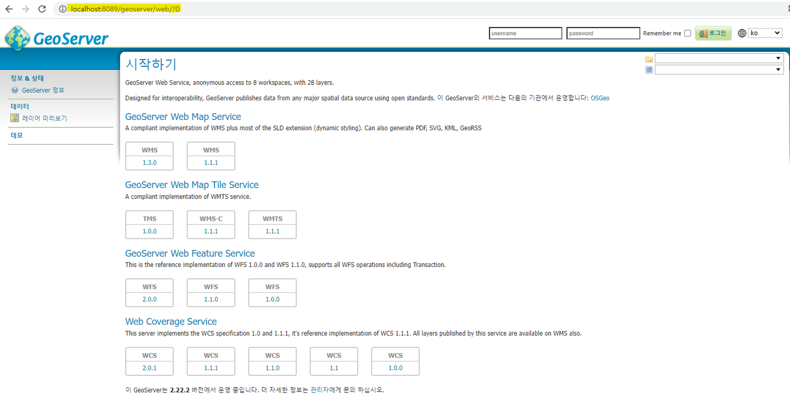
Task: Click the Remember me label
Action: click(662, 33)
